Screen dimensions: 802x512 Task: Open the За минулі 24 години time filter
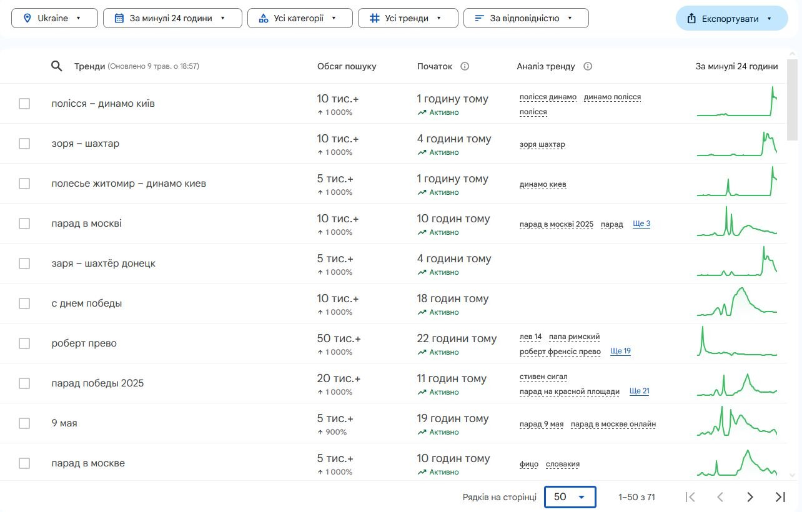point(172,18)
